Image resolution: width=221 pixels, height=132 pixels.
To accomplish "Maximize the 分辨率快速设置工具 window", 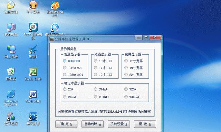I will pyautogui.click(x=146, y=37).
